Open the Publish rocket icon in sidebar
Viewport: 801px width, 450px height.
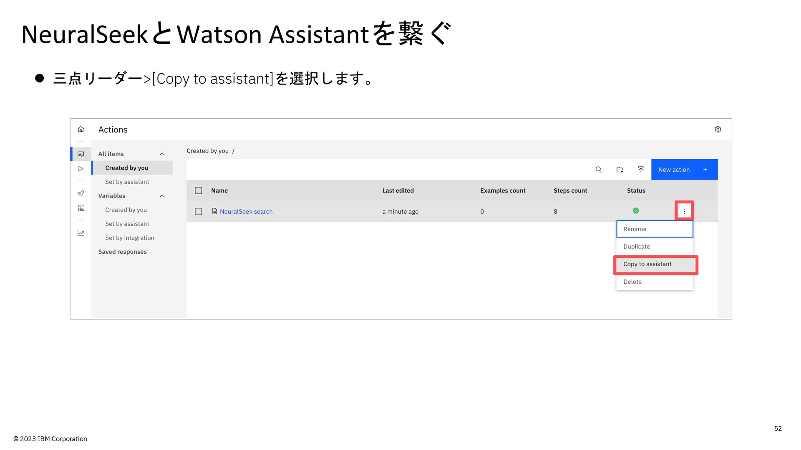(x=81, y=193)
